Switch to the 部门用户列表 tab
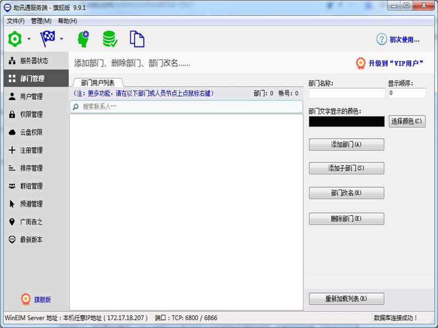This screenshot has width=438, height=328. (x=97, y=83)
